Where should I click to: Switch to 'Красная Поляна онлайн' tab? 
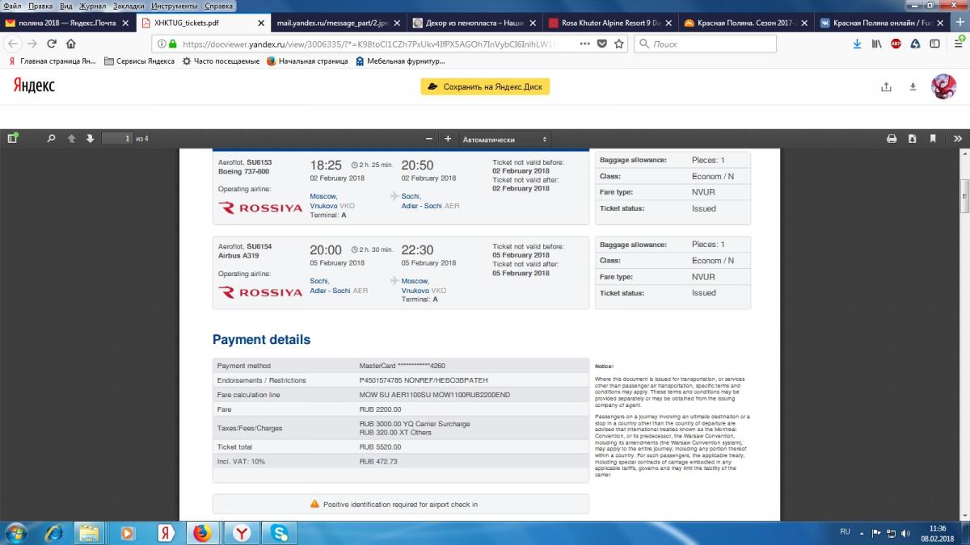click(880, 23)
